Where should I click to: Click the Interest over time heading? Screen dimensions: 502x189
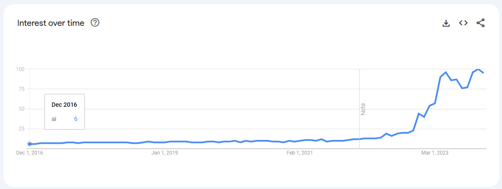point(50,23)
